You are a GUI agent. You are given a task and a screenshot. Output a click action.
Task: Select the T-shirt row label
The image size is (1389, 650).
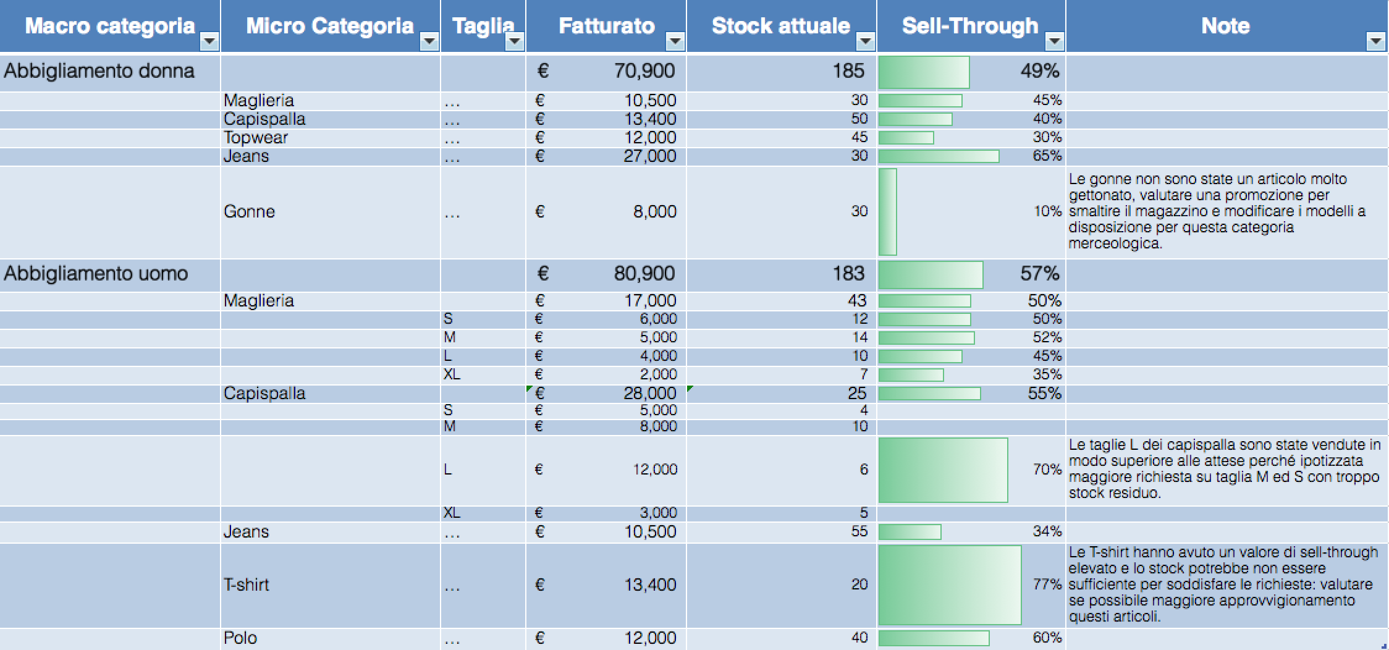(x=247, y=583)
